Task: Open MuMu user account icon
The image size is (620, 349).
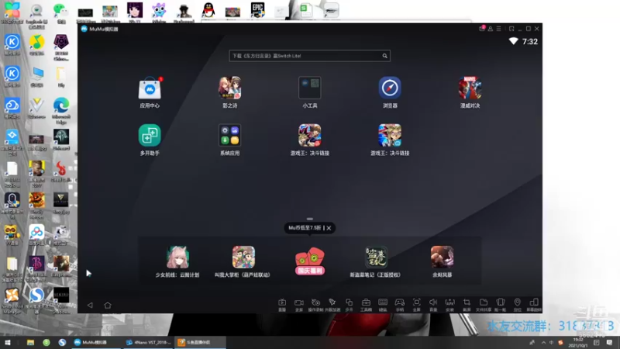Action: [491, 29]
